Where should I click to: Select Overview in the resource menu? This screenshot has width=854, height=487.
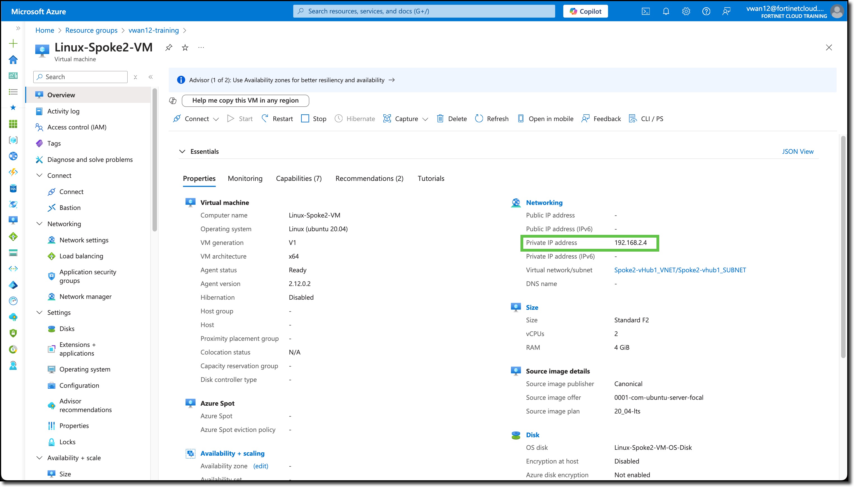coord(88,95)
